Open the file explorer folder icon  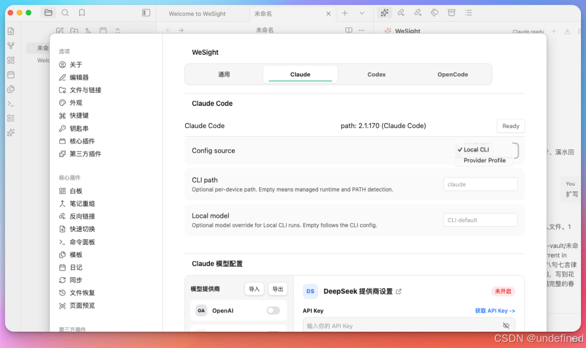tap(48, 12)
